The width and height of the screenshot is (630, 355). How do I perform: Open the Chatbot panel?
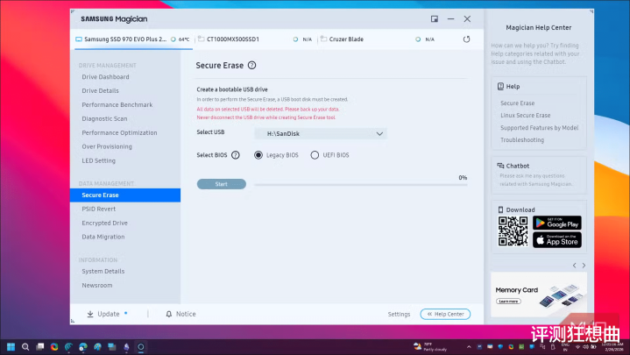click(539, 175)
